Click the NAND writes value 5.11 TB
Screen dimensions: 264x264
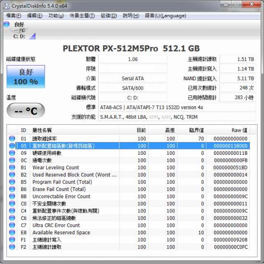[237, 79]
